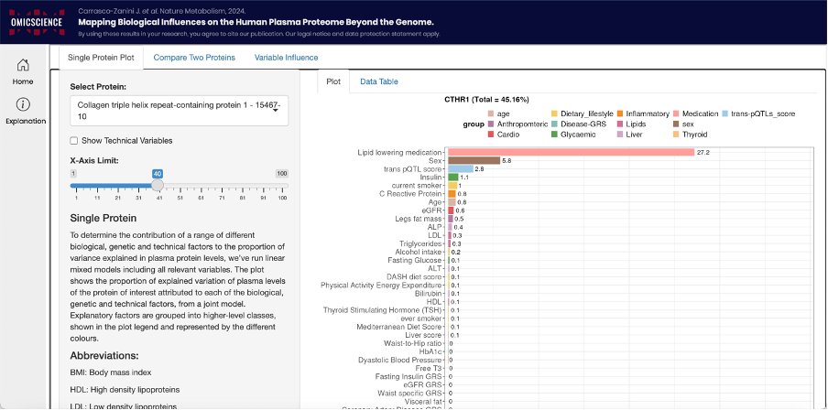Click the slider track at tick 71
828x410 pixels.
click(222, 186)
